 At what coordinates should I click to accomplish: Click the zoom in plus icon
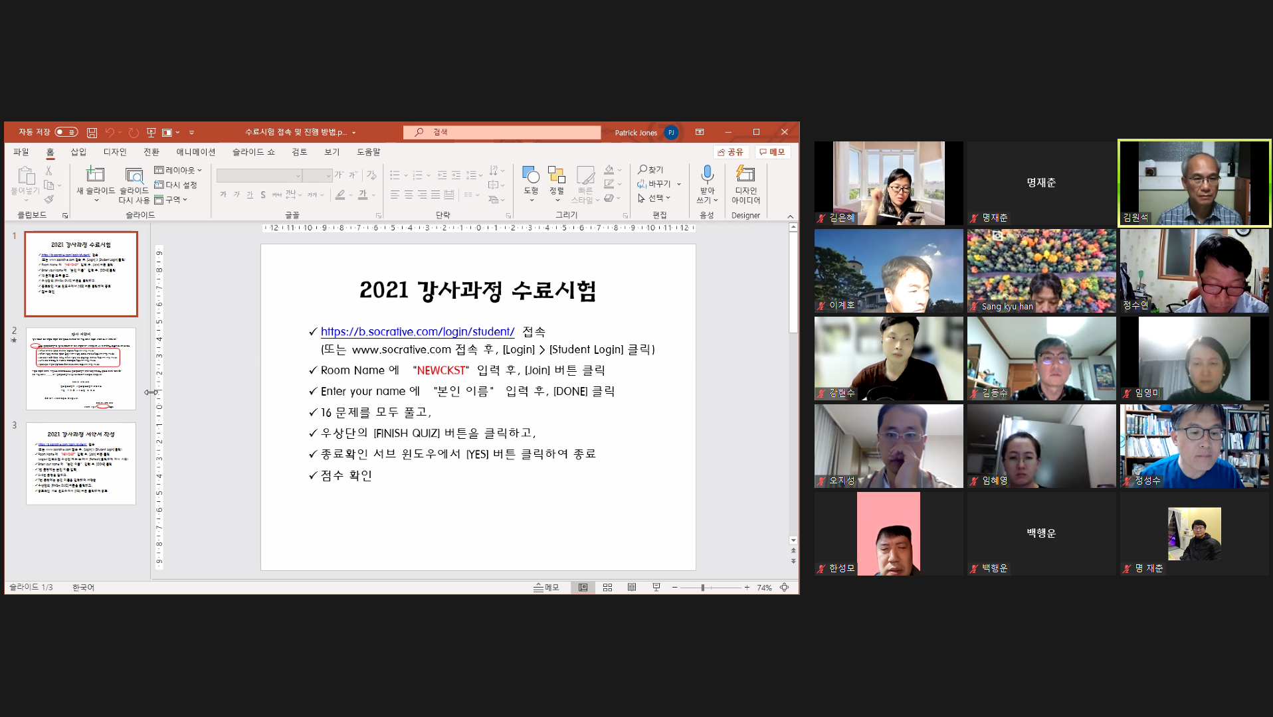[x=747, y=588]
